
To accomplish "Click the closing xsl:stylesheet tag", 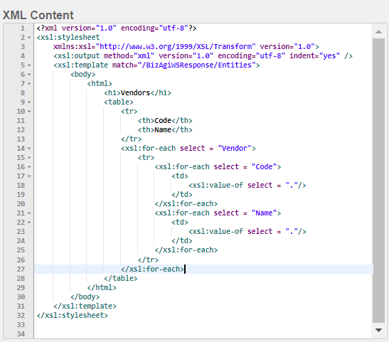I will (73, 316).
